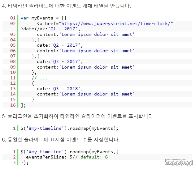The height and width of the screenshot is (169, 196).
Task: Click line number 01 in the first code block
Action: tap(13, 18)
